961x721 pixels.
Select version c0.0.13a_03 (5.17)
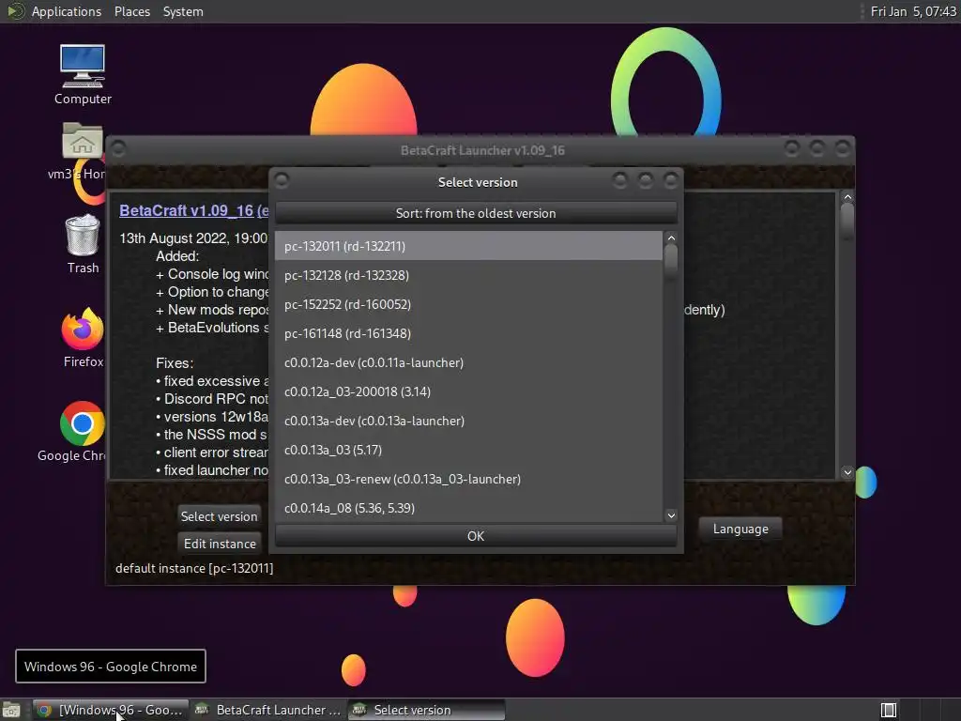pyautogui.click(x=468, y=450)
